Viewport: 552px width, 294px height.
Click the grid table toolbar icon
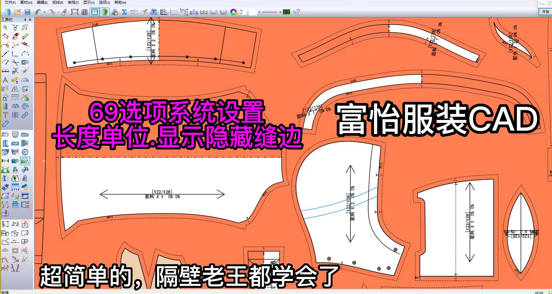point(84,12)
